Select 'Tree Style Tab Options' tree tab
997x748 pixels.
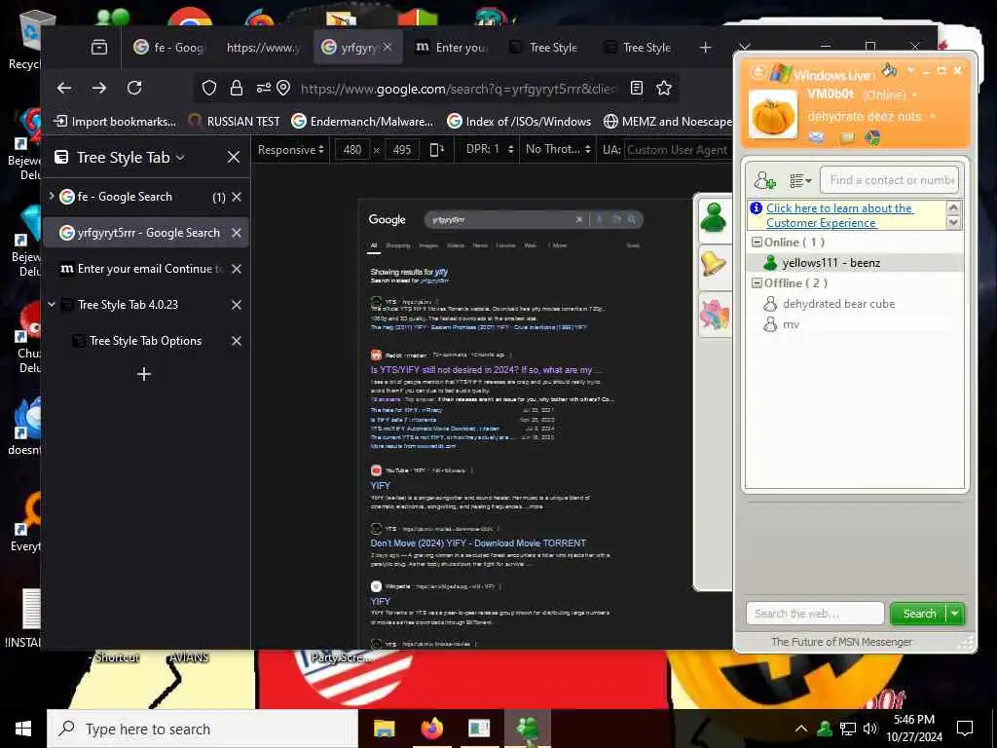point(146,341)
